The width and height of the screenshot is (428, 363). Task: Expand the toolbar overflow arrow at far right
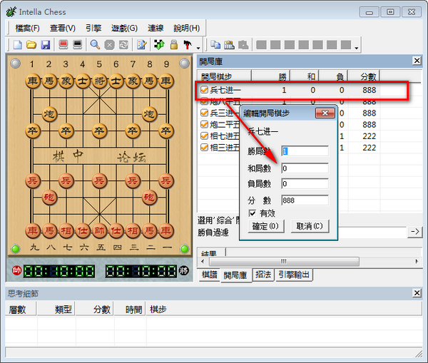357,47
